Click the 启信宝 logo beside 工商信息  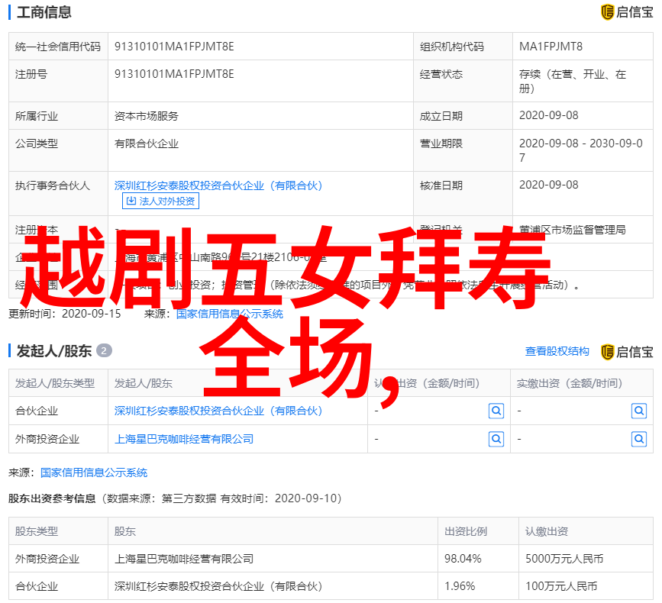[627, 12]
